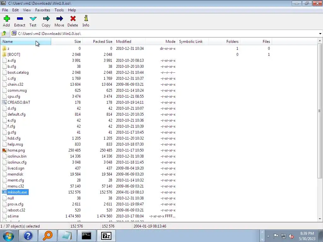This screenshot has width=323, height=242.
Task: Sort by the Name column header
Action: pos(26,41)
